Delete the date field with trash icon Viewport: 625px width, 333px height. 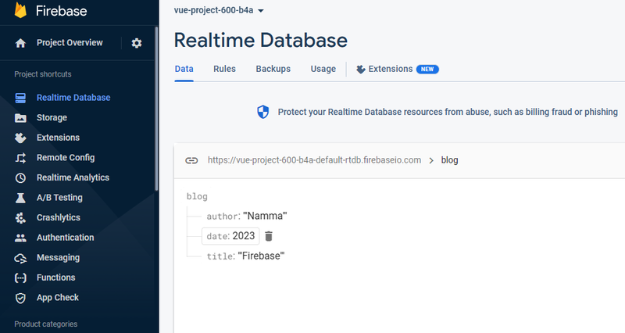click(x=269, y=236)
